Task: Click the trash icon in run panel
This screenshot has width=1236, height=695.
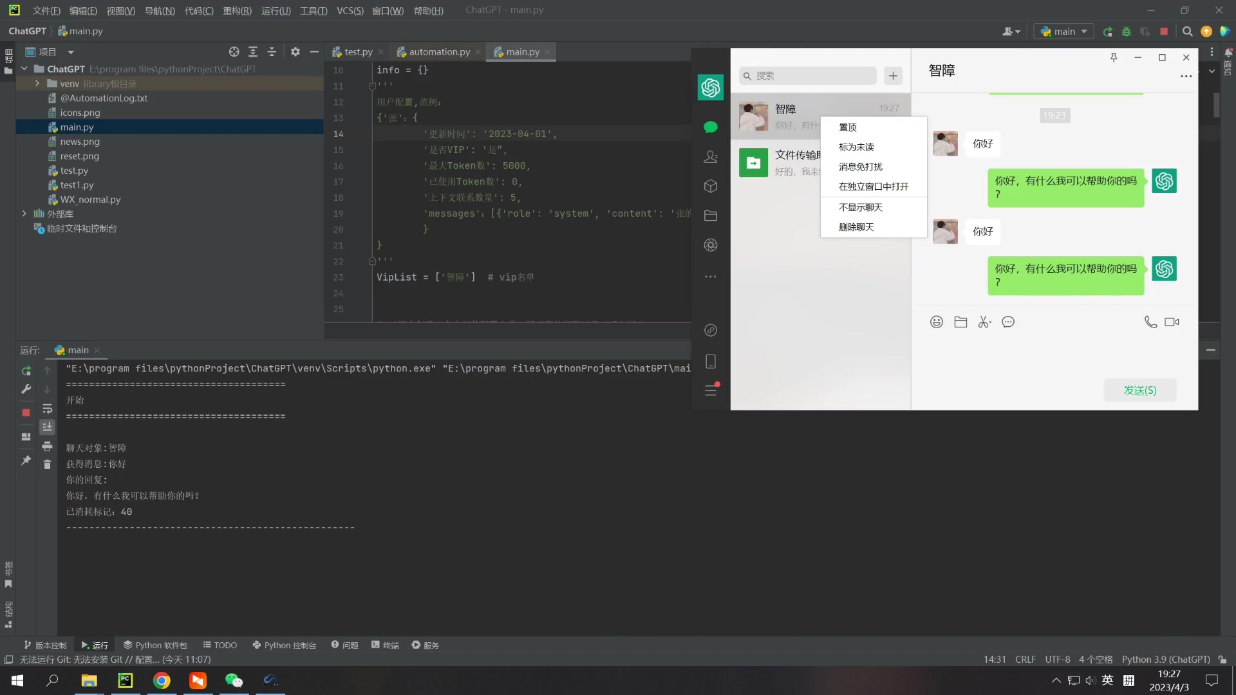Action: 47,464
